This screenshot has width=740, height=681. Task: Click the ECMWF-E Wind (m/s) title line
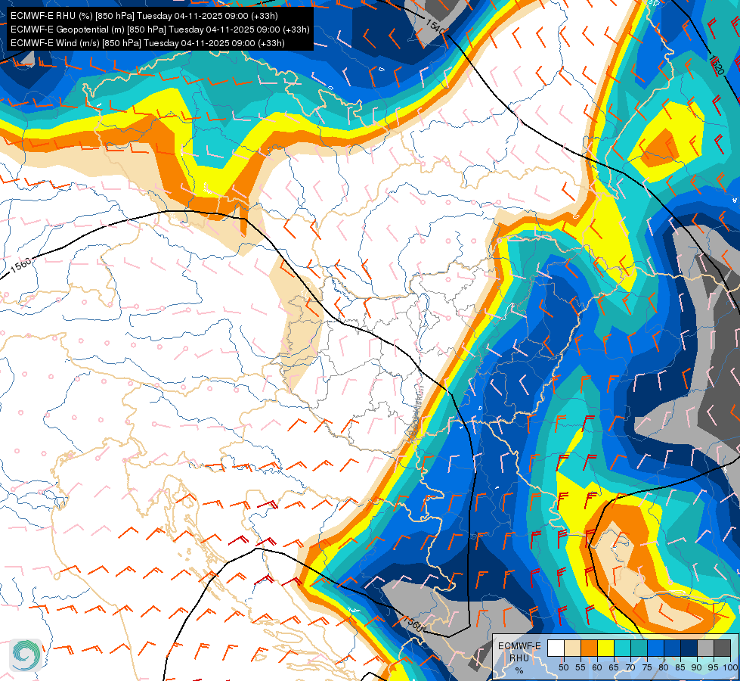click(147, 43)
